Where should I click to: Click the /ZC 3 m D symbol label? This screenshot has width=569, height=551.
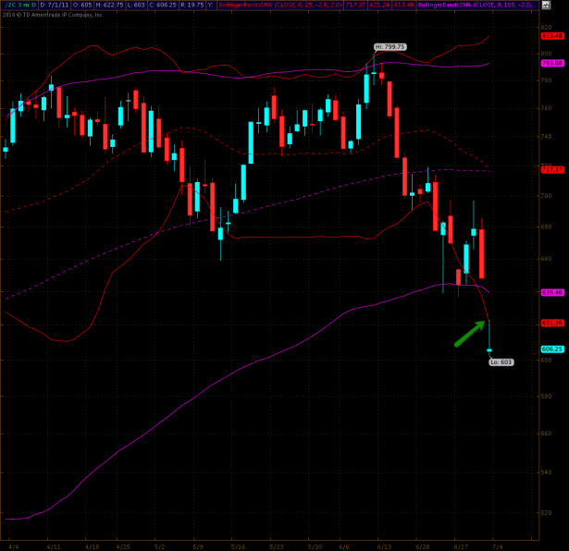(19, 5)
